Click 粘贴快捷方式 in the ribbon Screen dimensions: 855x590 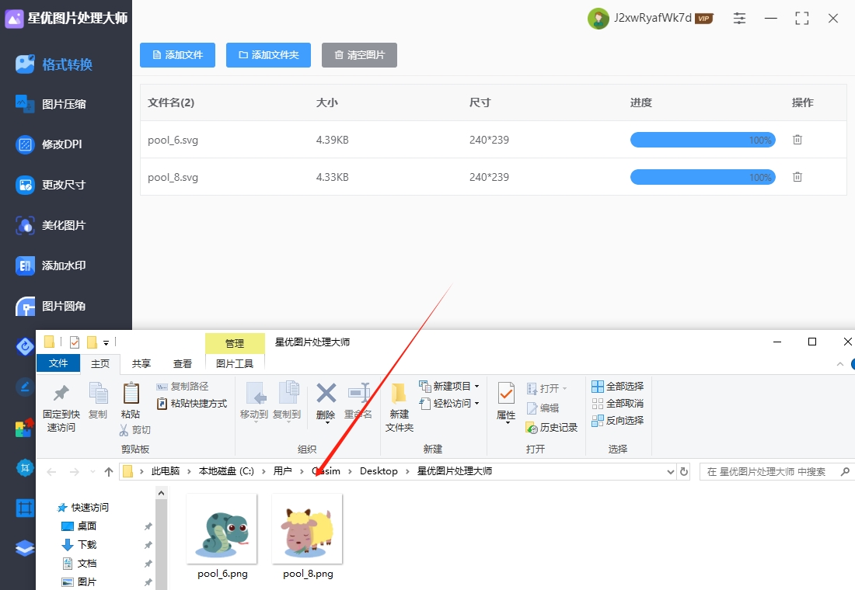point(191,404)
